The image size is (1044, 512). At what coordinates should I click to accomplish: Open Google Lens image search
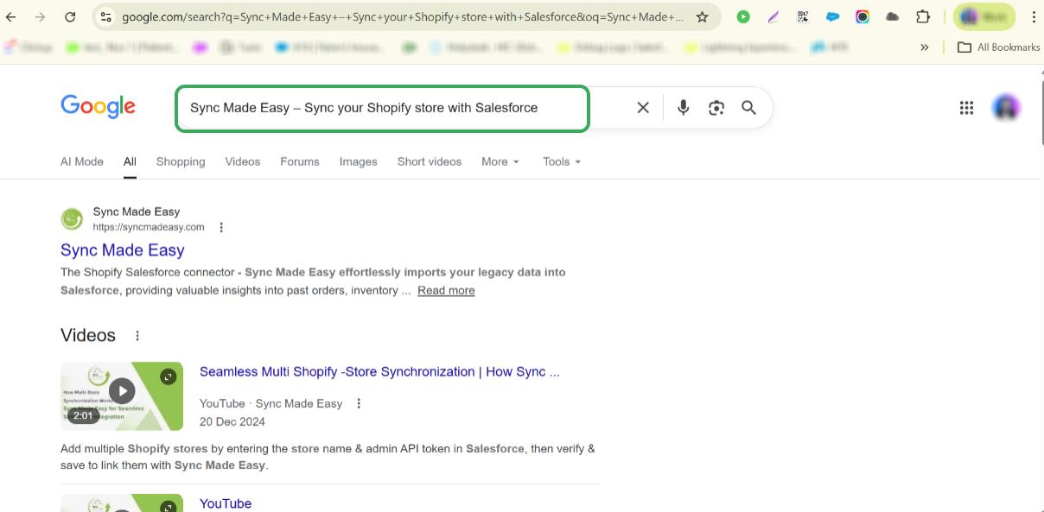pyautogui.click(x=716, y=108)
